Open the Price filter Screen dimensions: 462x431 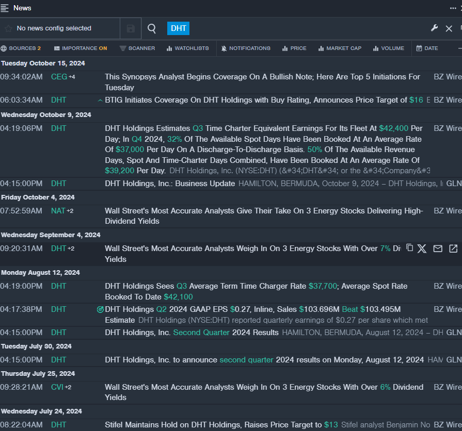(x=294, y=48)
